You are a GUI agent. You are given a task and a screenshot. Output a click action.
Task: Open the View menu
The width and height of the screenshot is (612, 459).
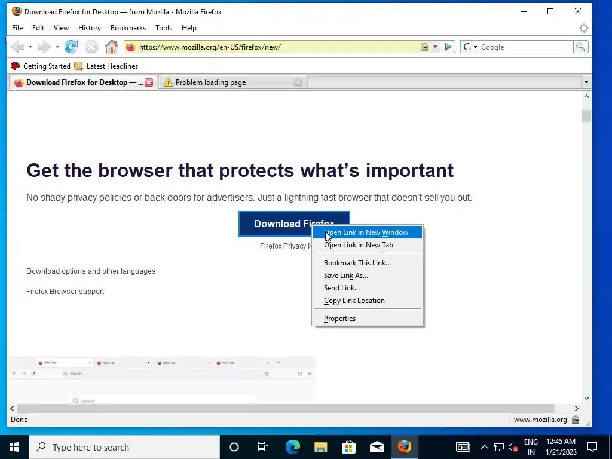61,28
